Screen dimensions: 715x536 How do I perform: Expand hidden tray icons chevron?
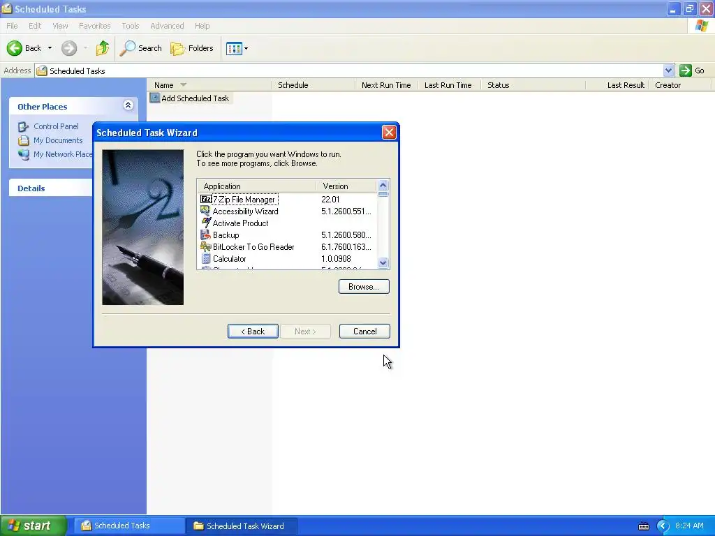pyautogui.click(x=663, y=526)
